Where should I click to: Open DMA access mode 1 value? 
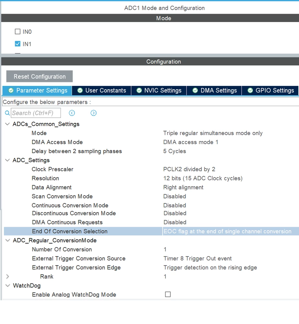191,142
